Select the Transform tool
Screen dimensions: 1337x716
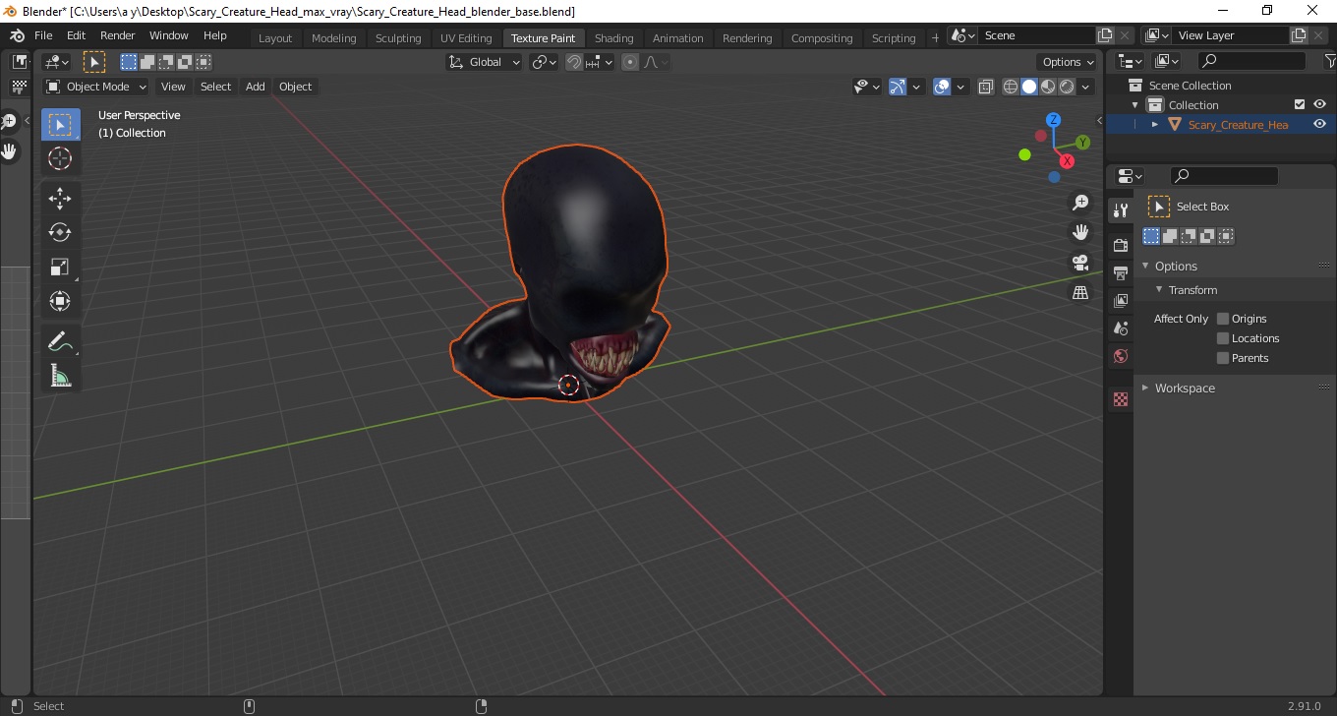coord(60,302)
